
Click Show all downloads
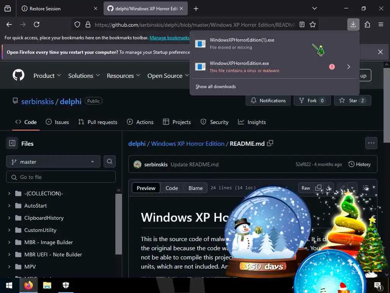[x=216, y=87]
